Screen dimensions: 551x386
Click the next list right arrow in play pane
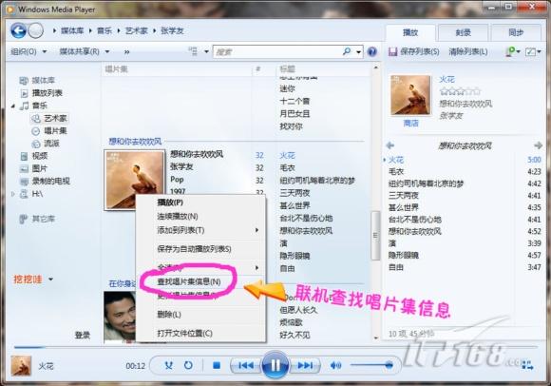(x=538, y=145)
